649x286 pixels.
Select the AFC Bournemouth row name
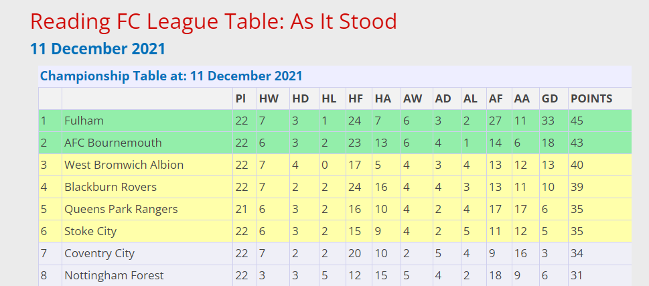pyautogui.click(x=113, y=143)
